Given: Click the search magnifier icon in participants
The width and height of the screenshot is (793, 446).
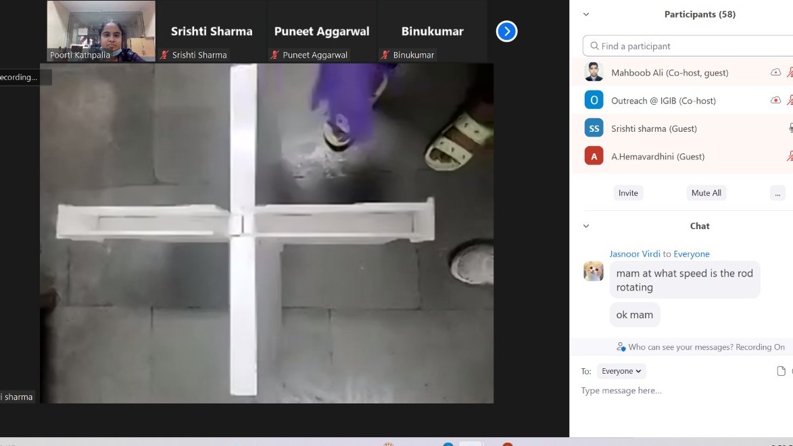Looking at the screenshot, I should pos(594,46).
